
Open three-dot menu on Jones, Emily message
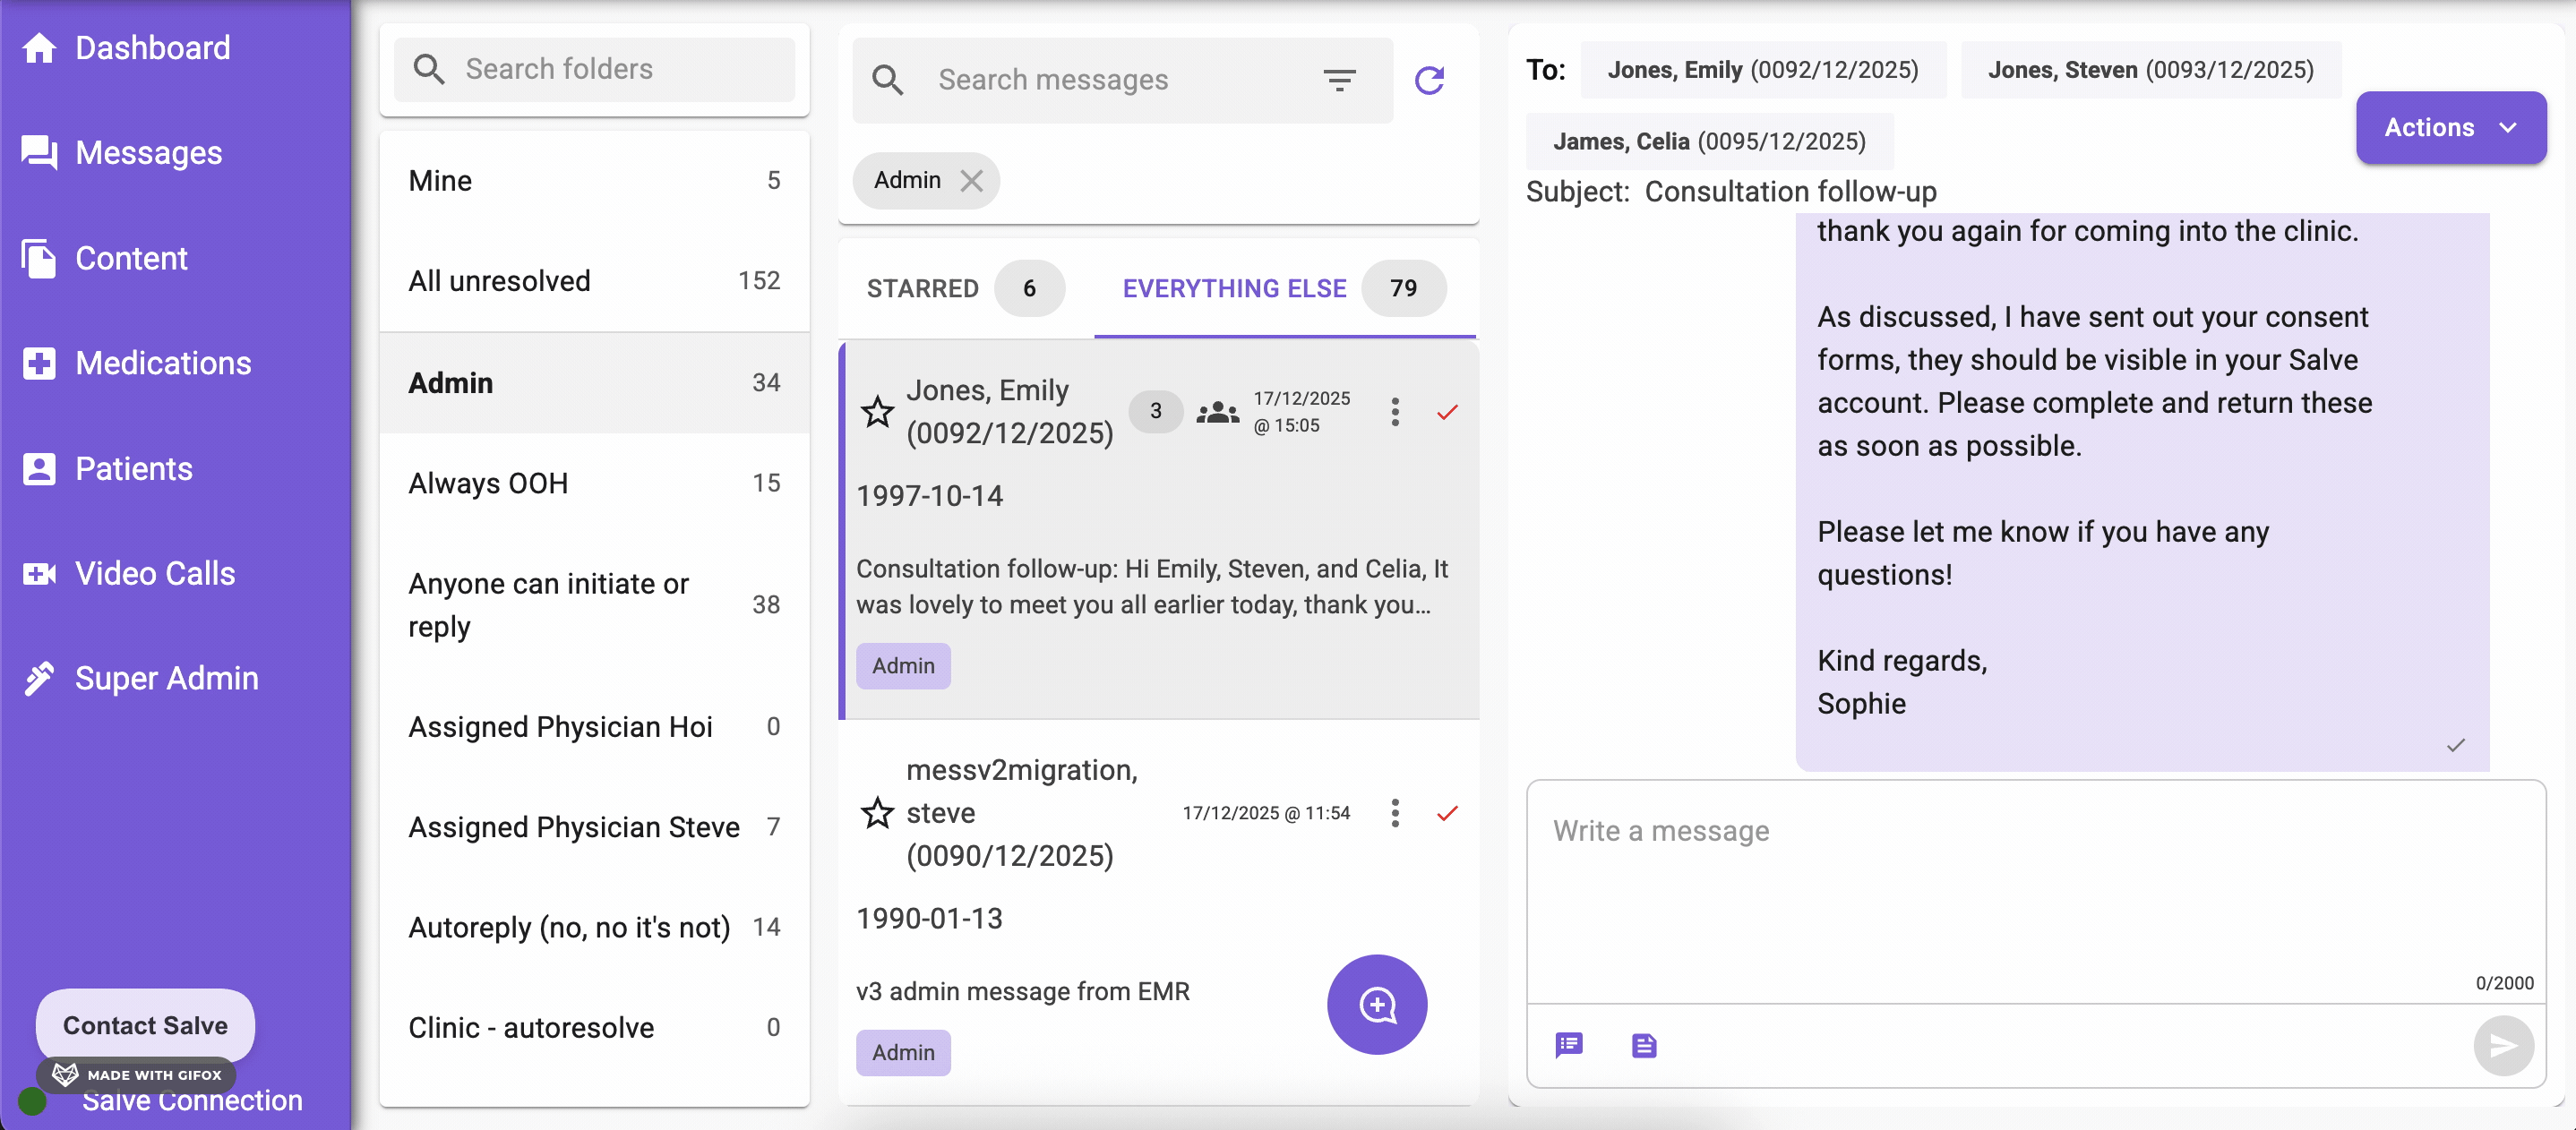pyautogui.click(x=1394, y=411)
